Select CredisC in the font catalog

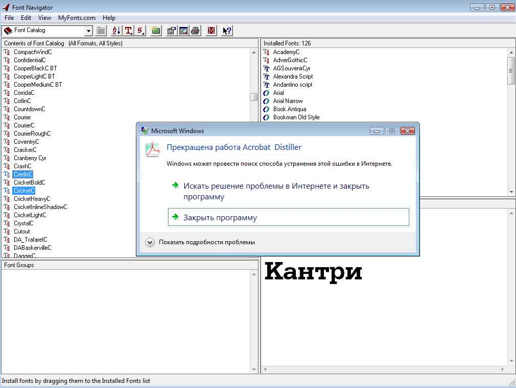tap(23, 174)
